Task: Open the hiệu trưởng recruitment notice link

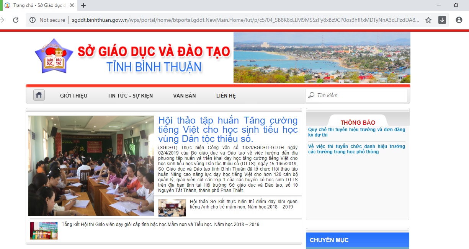Action: [x=357, y=149]
